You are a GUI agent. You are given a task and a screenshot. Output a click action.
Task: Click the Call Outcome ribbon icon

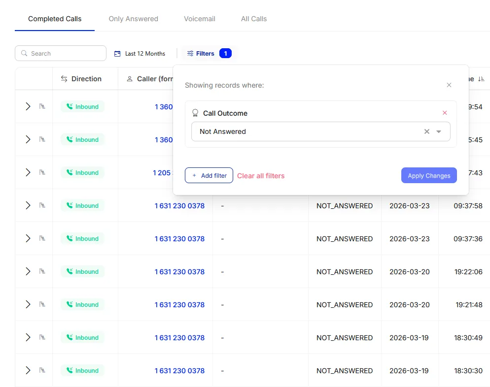(x=195, y=113)
